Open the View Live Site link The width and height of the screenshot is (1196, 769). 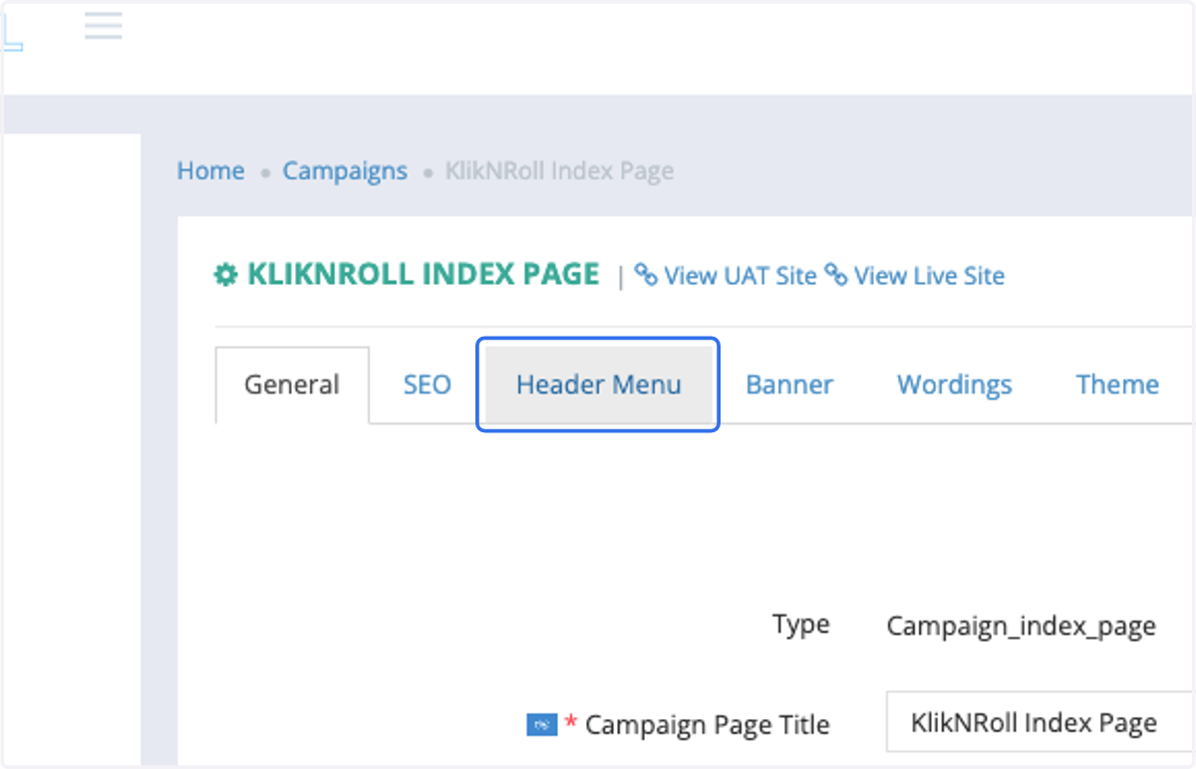tap(929, 275)
